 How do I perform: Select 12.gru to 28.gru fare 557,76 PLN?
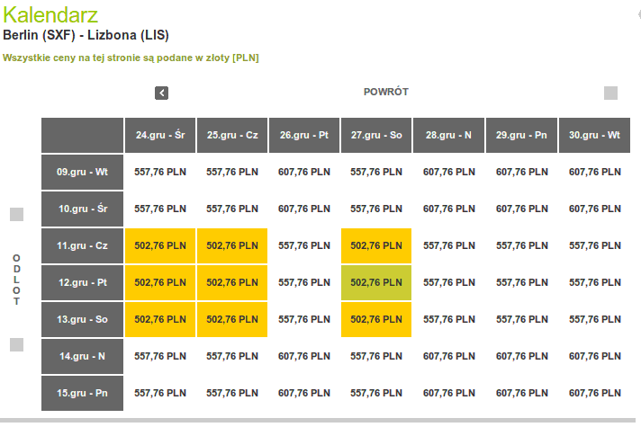(x=449, y=282)
